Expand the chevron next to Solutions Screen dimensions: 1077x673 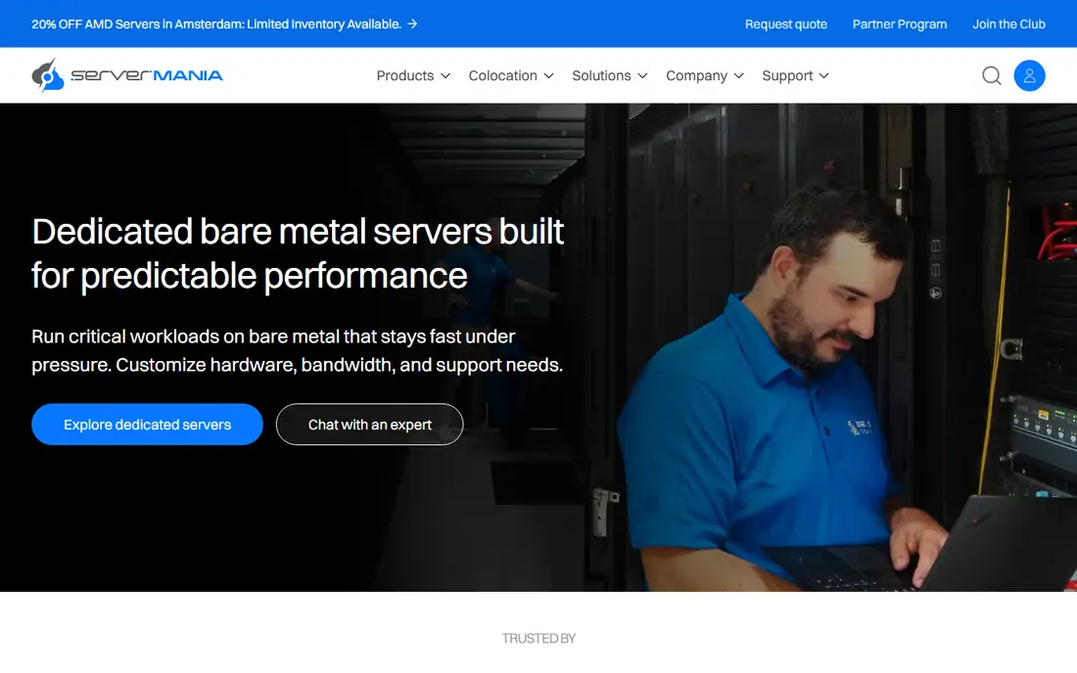coord(642,75)
